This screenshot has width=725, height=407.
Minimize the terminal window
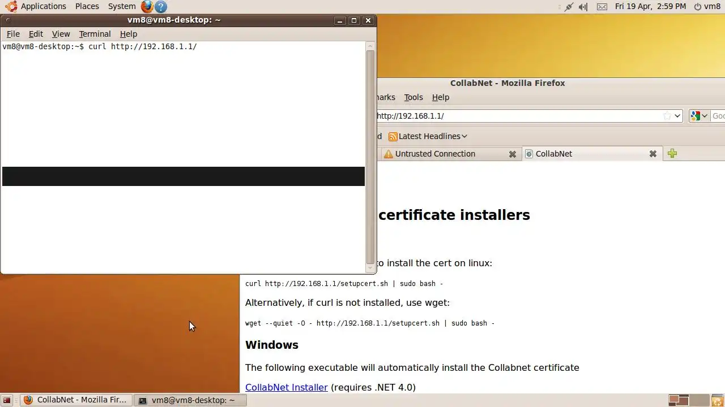(x=340, y=20)
